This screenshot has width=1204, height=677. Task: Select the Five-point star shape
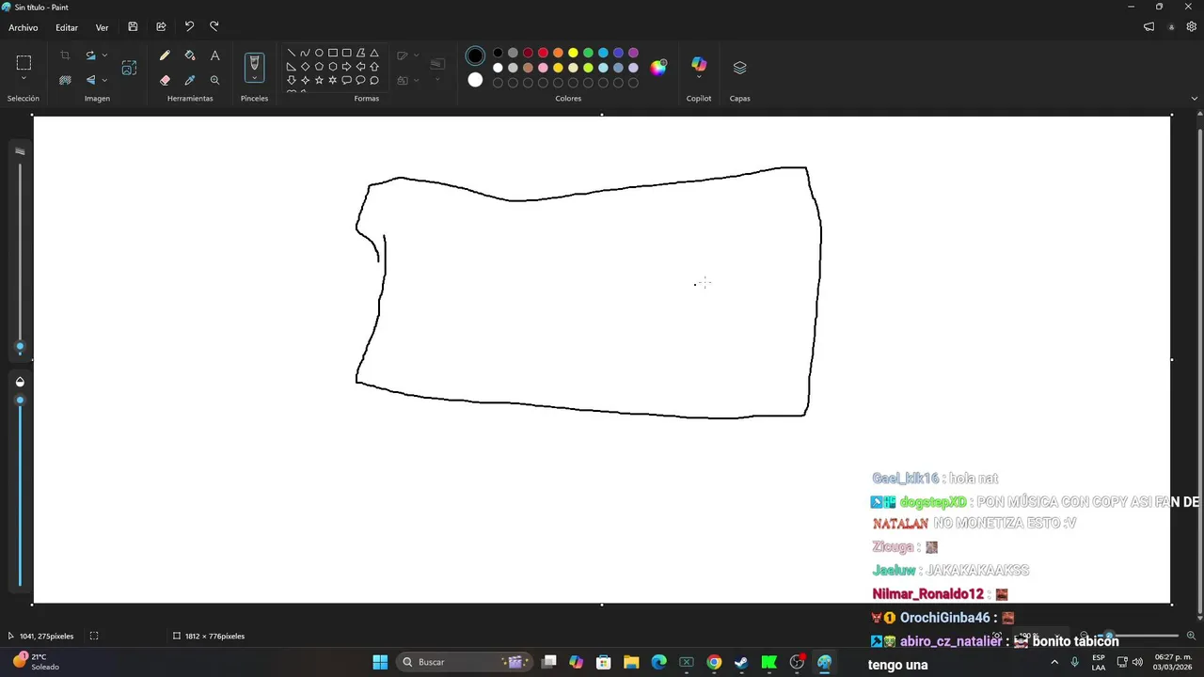(319, 81)
